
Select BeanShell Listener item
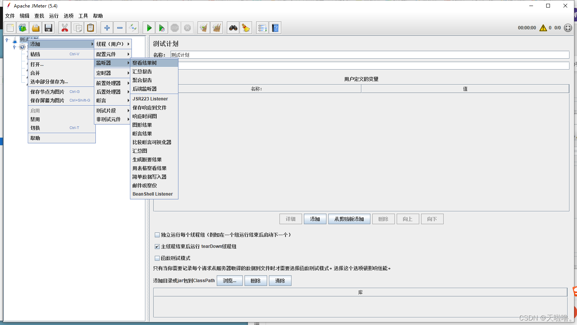point(154,194)
